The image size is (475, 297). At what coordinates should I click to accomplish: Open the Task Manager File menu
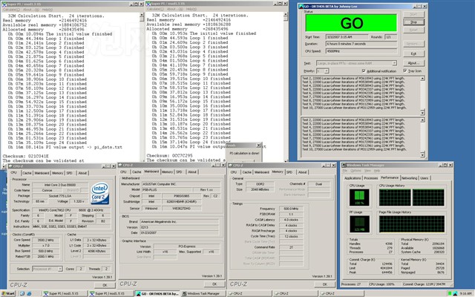(344, 171)
